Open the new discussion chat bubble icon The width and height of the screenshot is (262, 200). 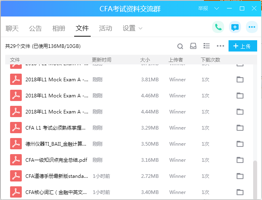pos(235,27)
